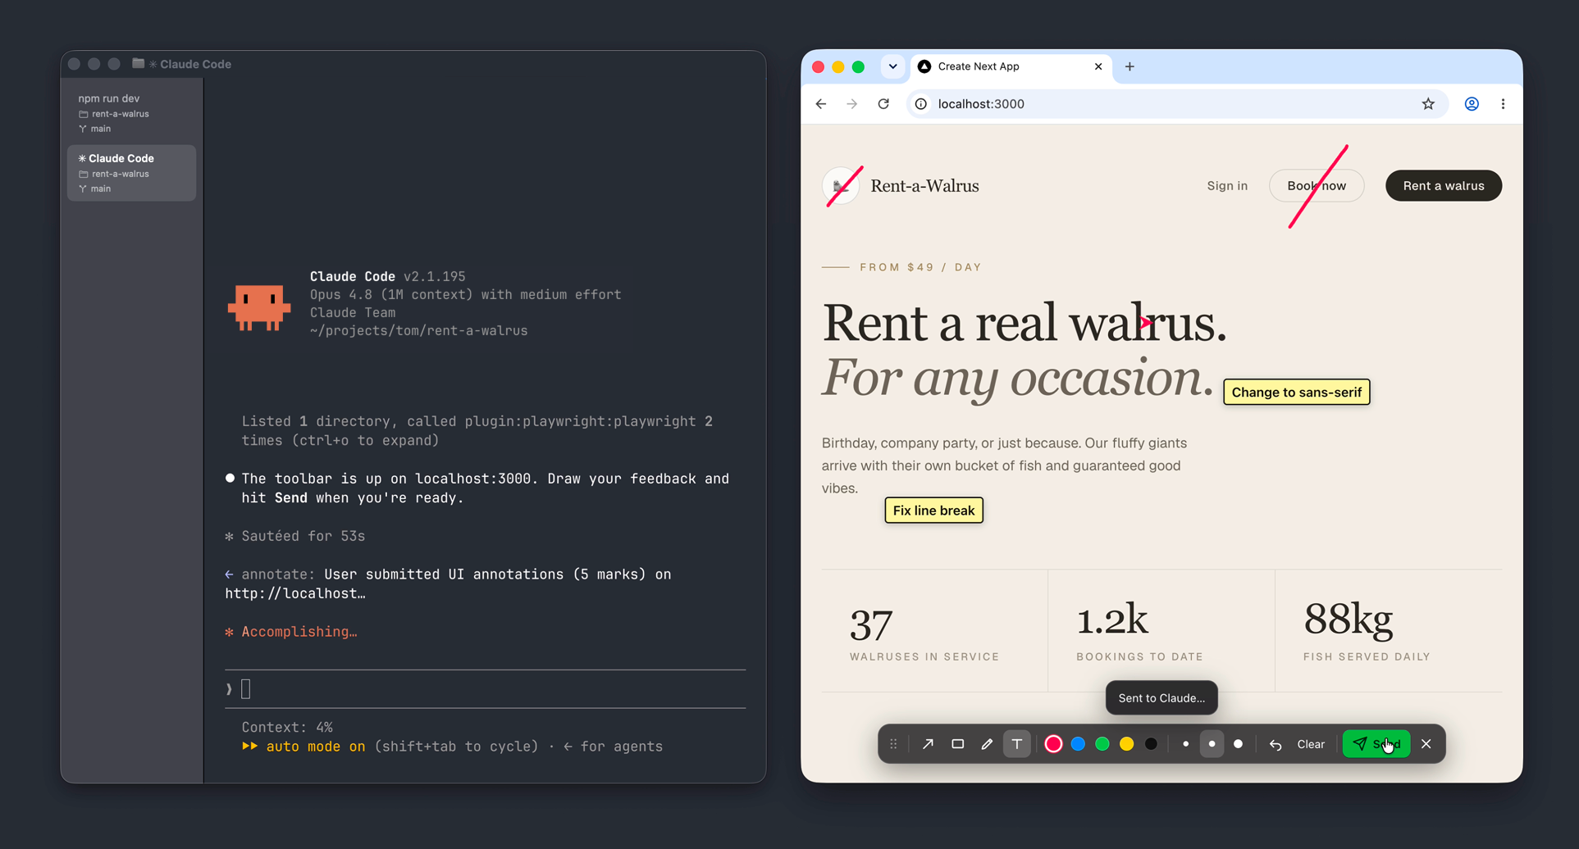Bookmark this page with the star icon
Image resolution: width=1579 pixels, height=849 pixels.
pyautogui.click(x=1428, y=104)
